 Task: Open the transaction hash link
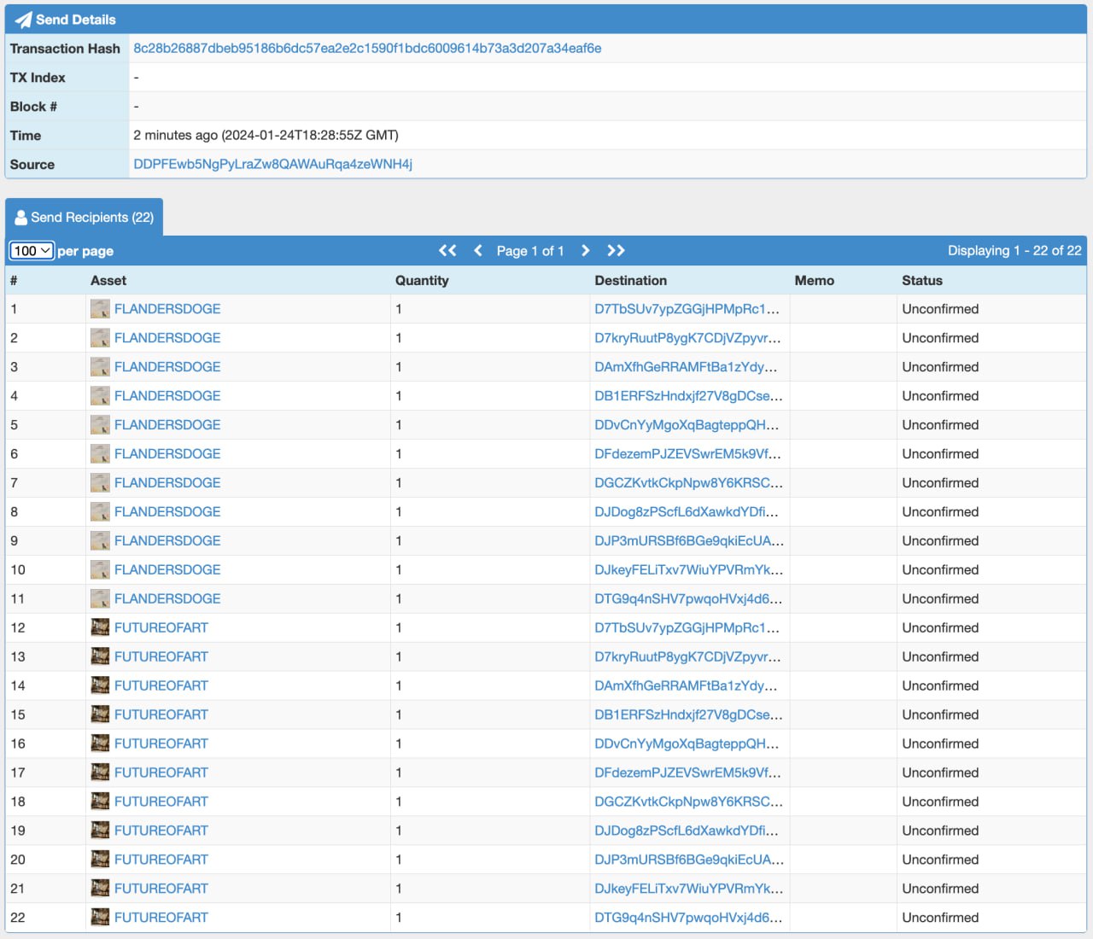coord(367,49)
